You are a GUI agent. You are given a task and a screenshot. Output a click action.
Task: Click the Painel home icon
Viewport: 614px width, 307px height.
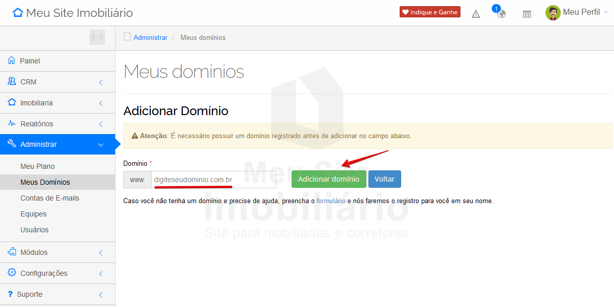(x=12, y=61)
